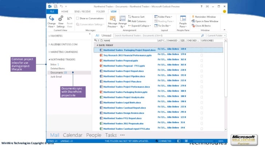Screen dimensions: 265x147
Task: Click the Word icon of Packaging Project Report.docx
Action: [x=101, y=50]
